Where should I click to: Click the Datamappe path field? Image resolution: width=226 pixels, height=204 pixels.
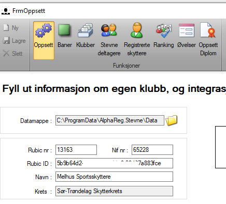click(110, 120)
